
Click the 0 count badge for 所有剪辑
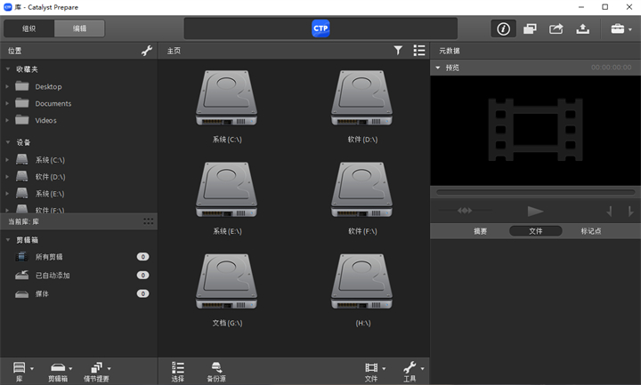142,257
